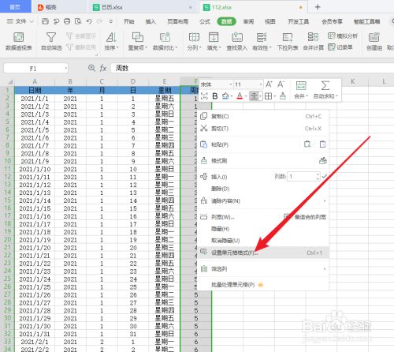Expand the 清除内容(N) submenu arrow

point(325,201)
